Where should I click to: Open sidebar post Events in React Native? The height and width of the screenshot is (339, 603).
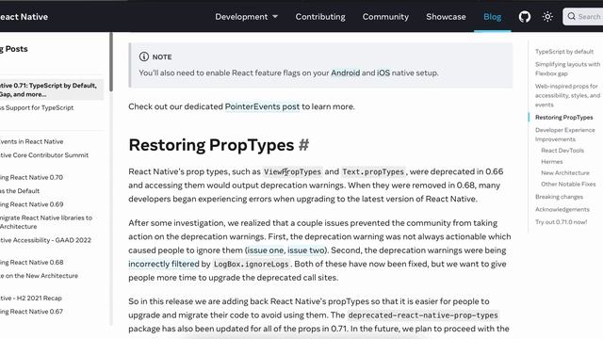pyautogui.click(x=31, y=141)
